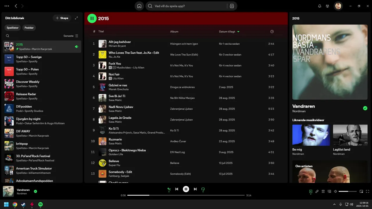Open Nordman artist link under Vandraren
This screenshot has width=372, height=209.
point(299,111)
